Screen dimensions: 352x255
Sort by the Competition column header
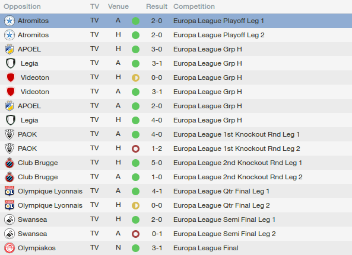click(194, 7)
